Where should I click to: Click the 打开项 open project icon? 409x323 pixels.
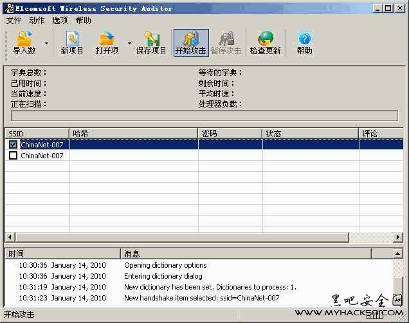click(x=107, y=42)
